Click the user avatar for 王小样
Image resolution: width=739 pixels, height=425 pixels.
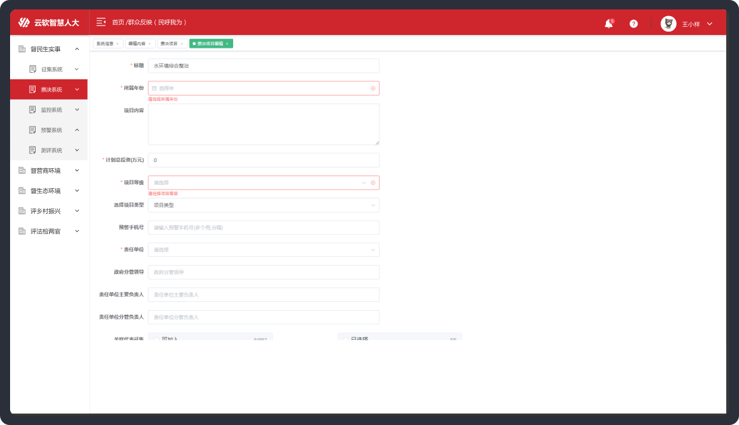[668, 24]
